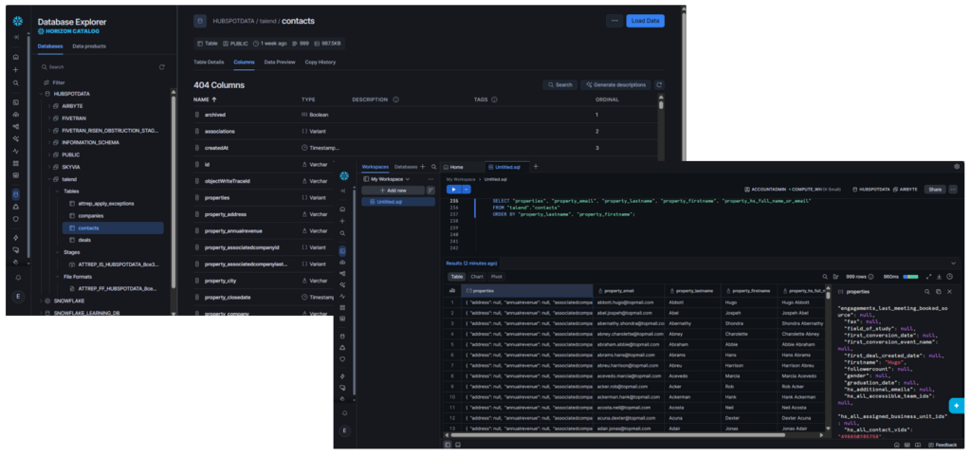
Task: Search query results with the magnifier icon
Action: coord(825,277)
